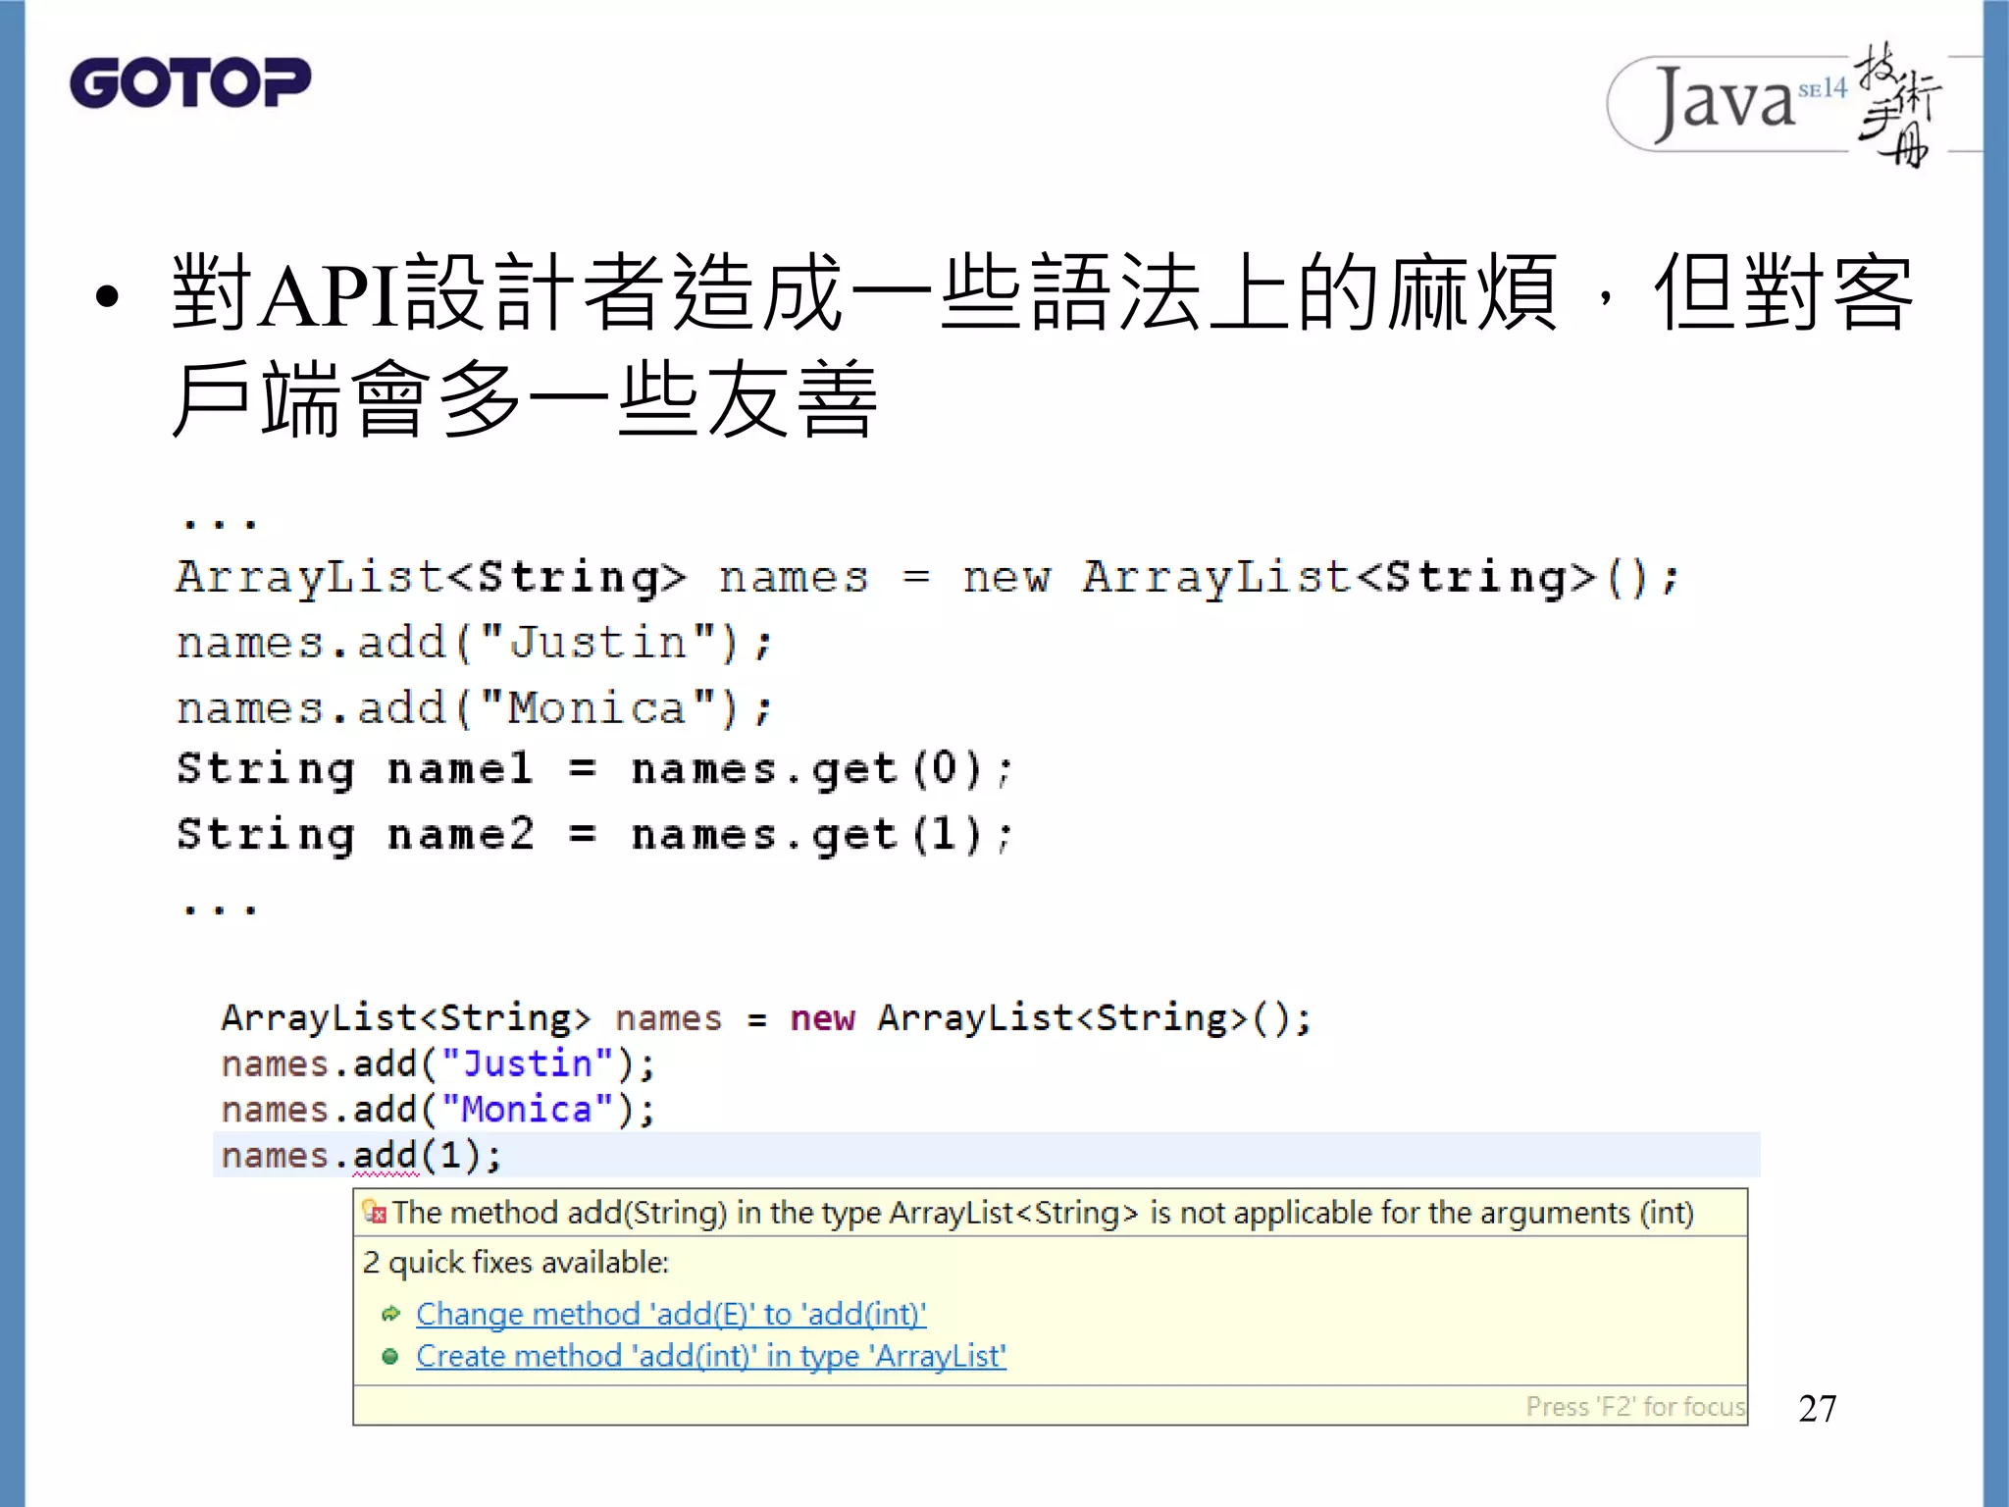
Task: Click 'String name1 = names.get(0);' line
Action: pos(593,768)
